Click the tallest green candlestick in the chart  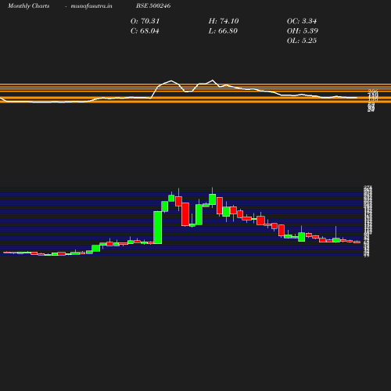(158, 228)
